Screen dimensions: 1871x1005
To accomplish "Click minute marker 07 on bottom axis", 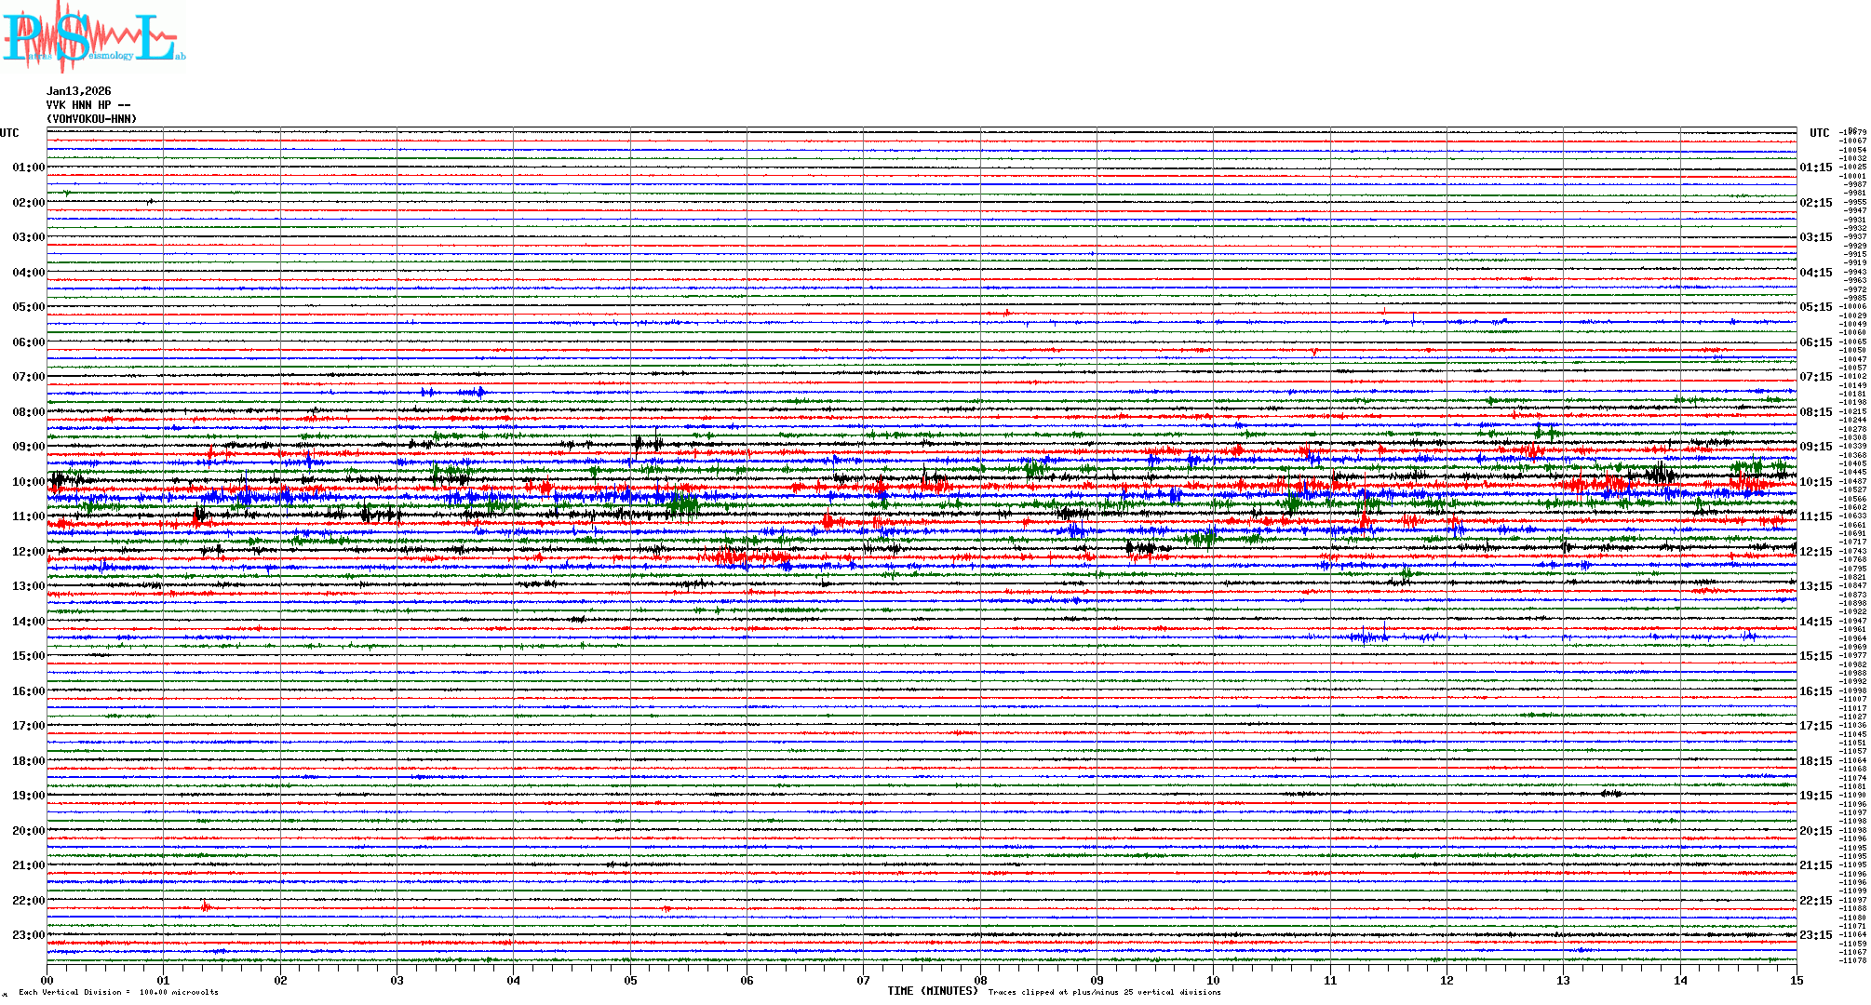I will (863, 980).
